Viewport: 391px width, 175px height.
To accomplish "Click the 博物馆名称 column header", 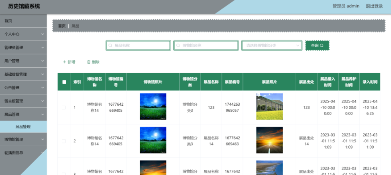I will [94, 82].
